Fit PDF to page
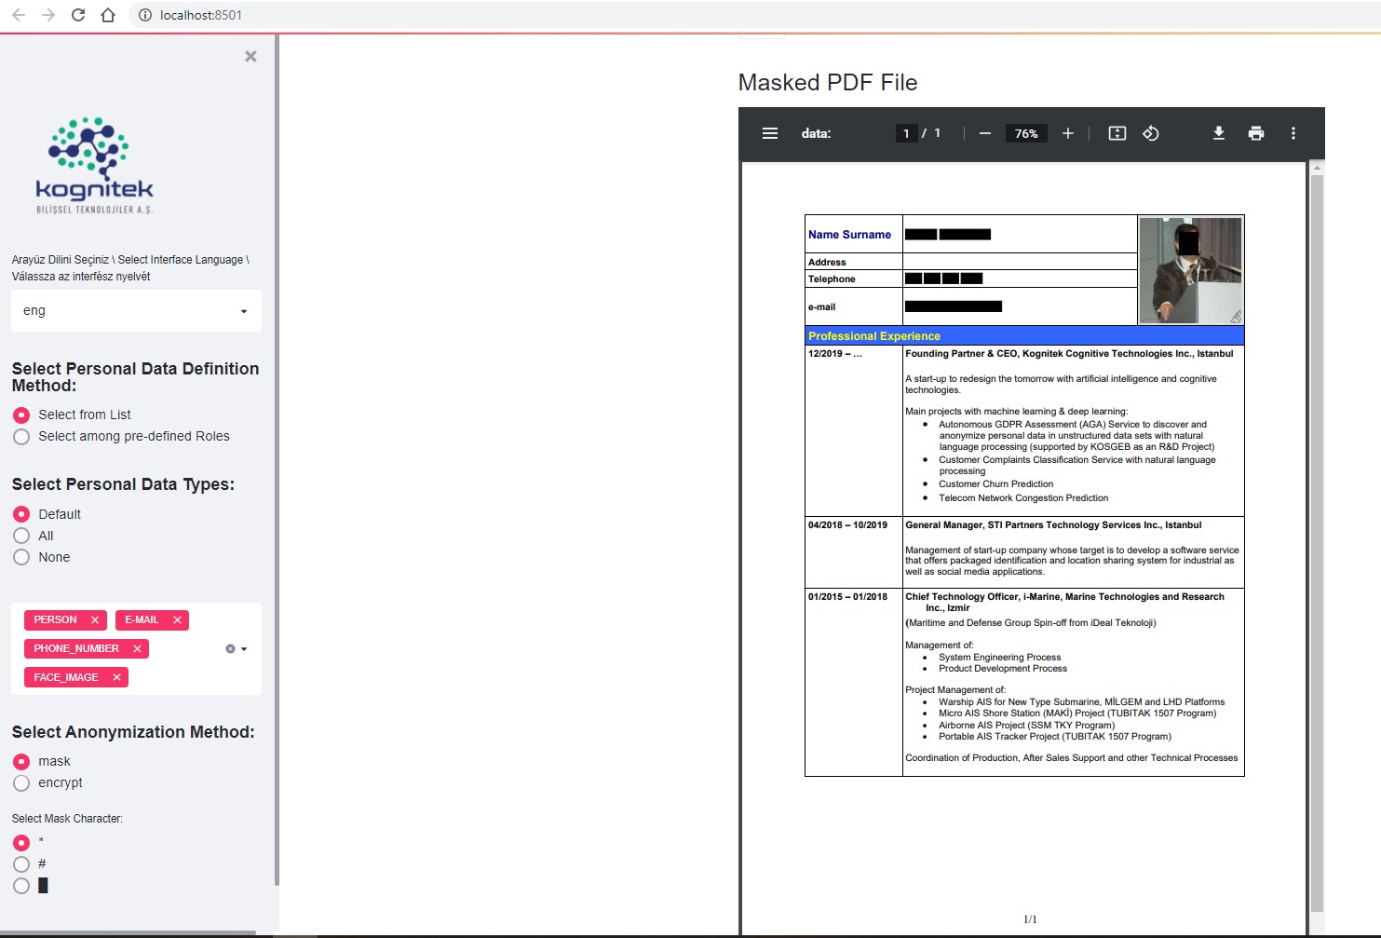Viewport: 1381px width, 938px height. tap(1117, 133)
